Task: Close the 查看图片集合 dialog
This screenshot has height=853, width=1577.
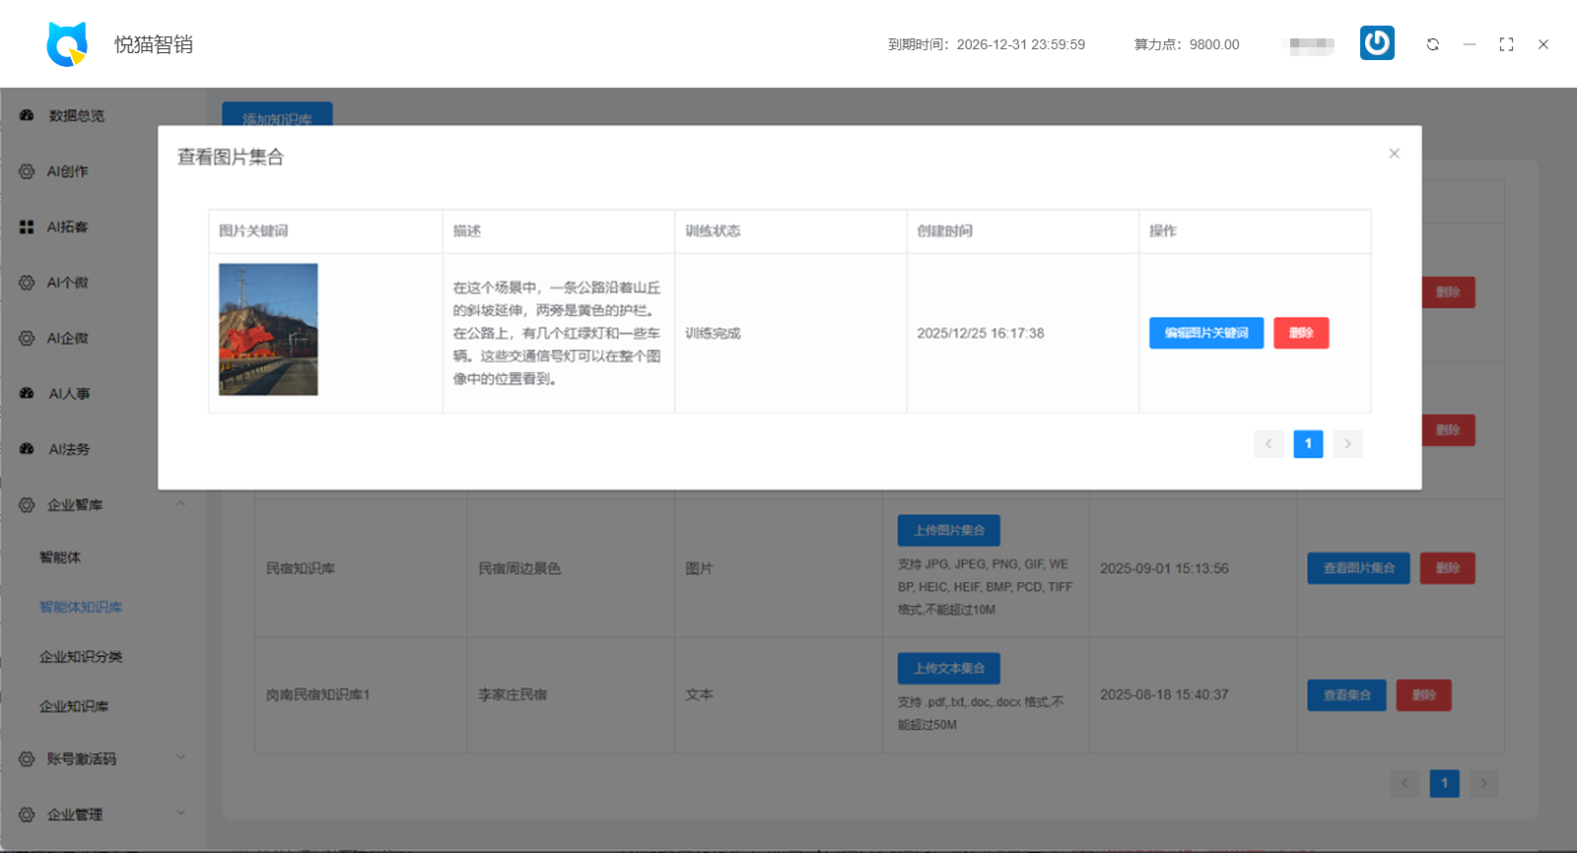Action: pyautogui.click(x=1394, y=154)
